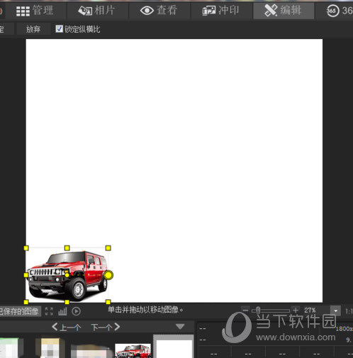
Task: Switch to the 查看 mode tab
Action: click(159, 11)
